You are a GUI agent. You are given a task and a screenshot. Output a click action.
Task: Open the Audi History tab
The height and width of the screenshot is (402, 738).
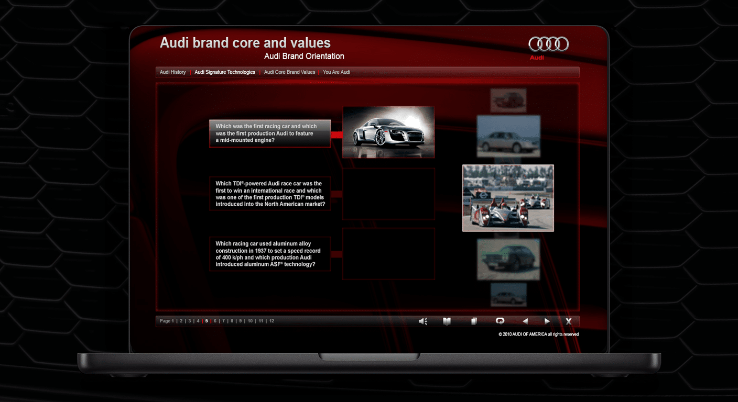[x=173, y=72]
